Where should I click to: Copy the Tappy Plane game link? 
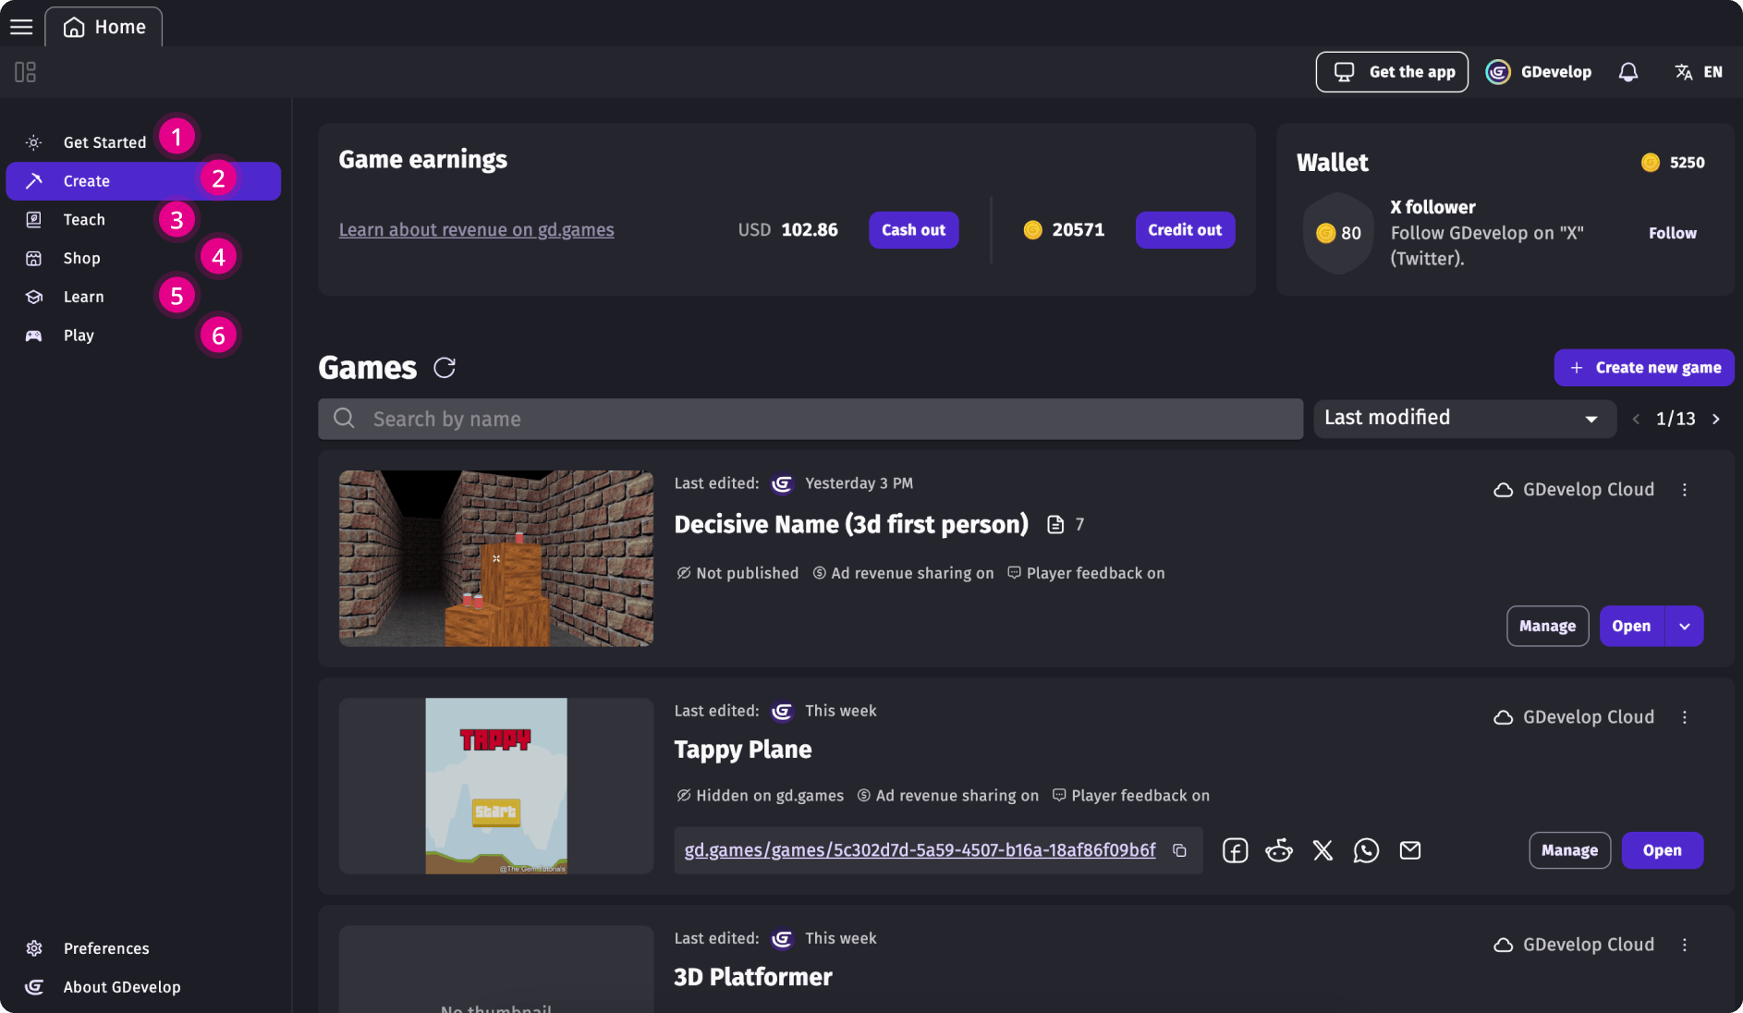pos(1180,850)
